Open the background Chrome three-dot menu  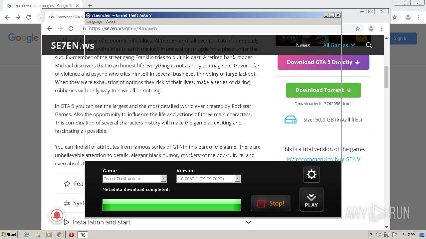tap(419, 17)
